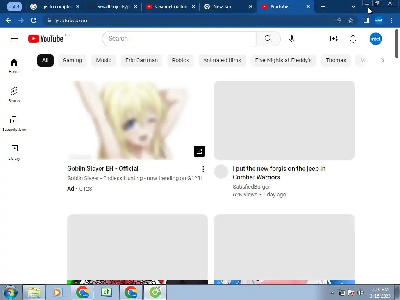Select Five Nights at Freddy's chip
The width and height of the screenshot is (400, 300).
point(283,61)
